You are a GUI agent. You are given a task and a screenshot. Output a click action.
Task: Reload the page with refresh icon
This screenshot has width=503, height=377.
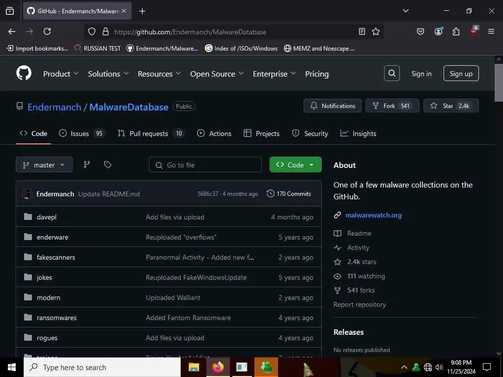point(47,31)
